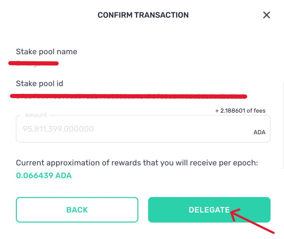Click the scrollbar on the right edge
284x239 pixels.
[x=283, y=125]
